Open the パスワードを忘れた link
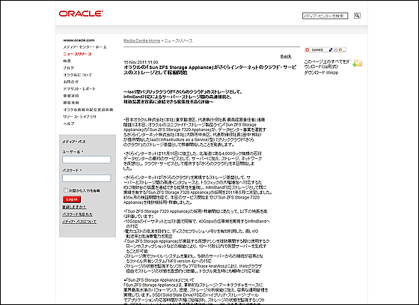This screenshot has height=305, width=419. tap(78, 214)
